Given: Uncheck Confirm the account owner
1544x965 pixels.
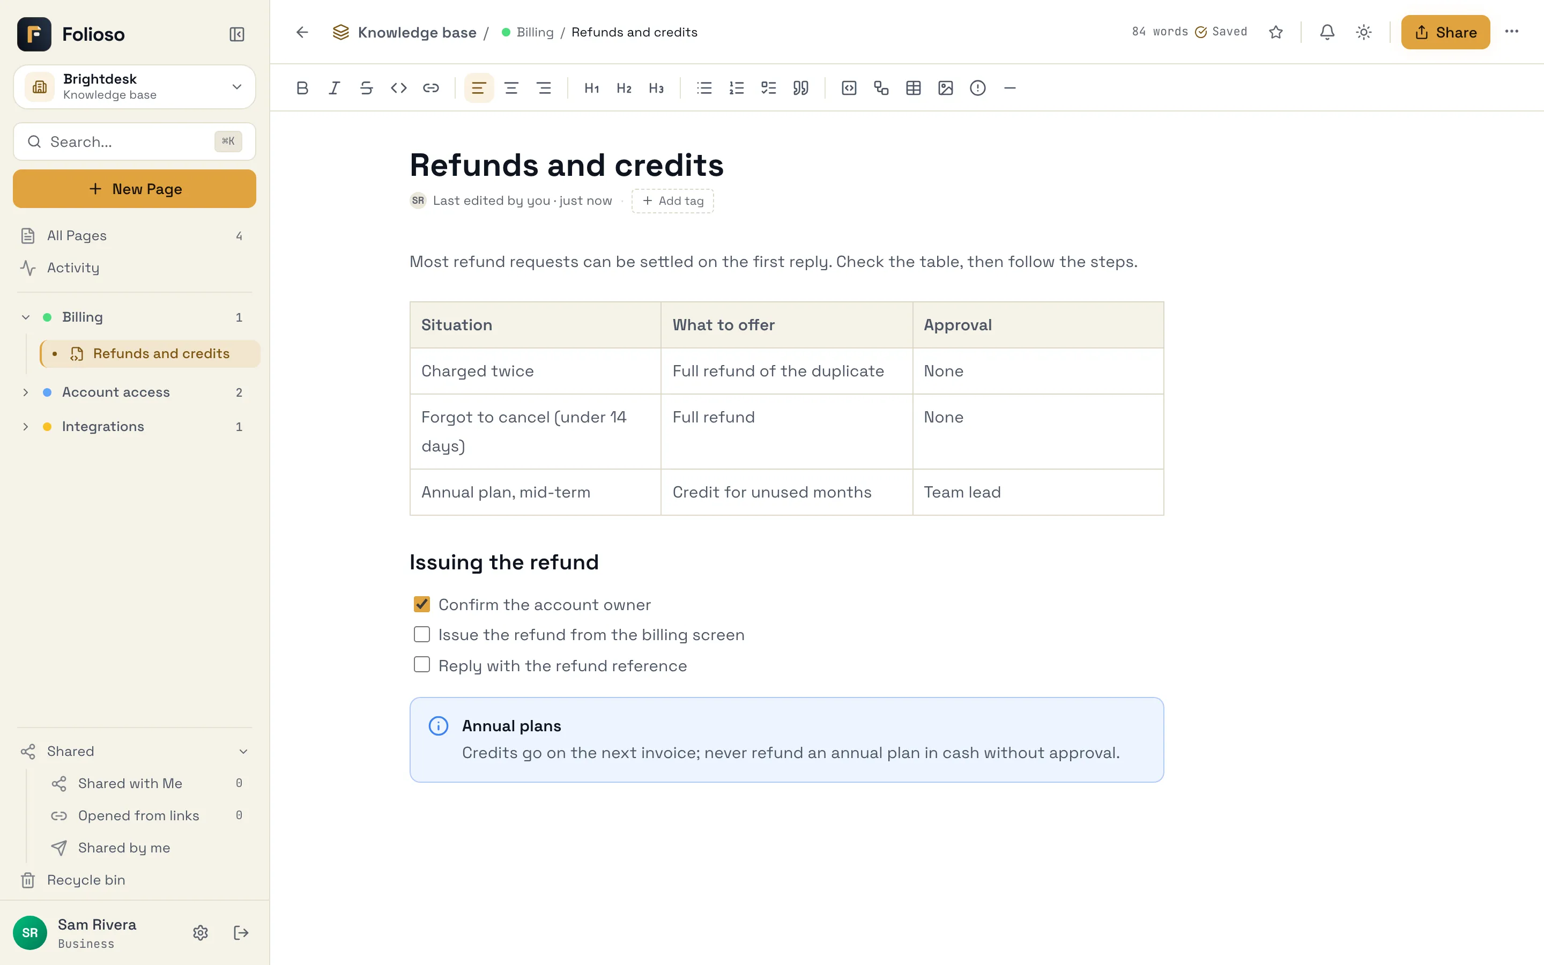Looking at the screenshot, I should tap(422, 604).
